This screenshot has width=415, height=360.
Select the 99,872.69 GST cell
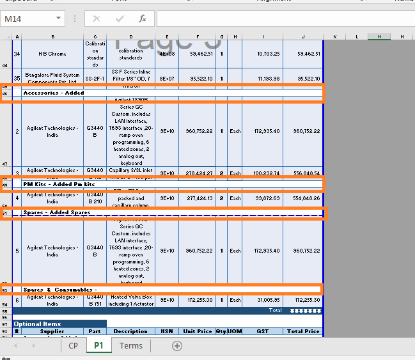coord(263,198)
